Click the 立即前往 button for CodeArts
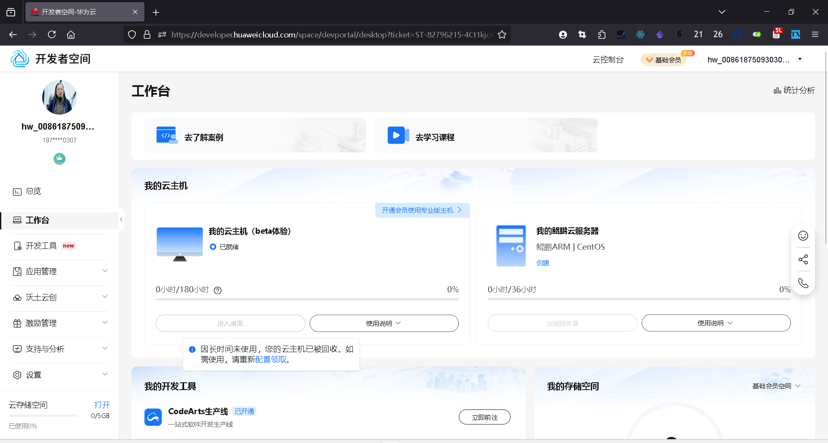The image size is (828, 443). click(x=484, y=417)
